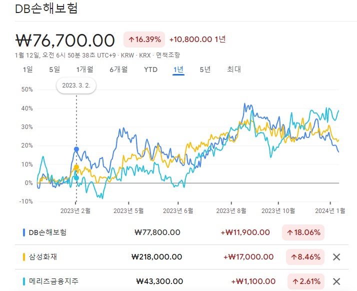Click the blue DB손해보험 color marker
Image resolution: width=357 pixels, height=291 pixels.
click(x=24, y=232)
